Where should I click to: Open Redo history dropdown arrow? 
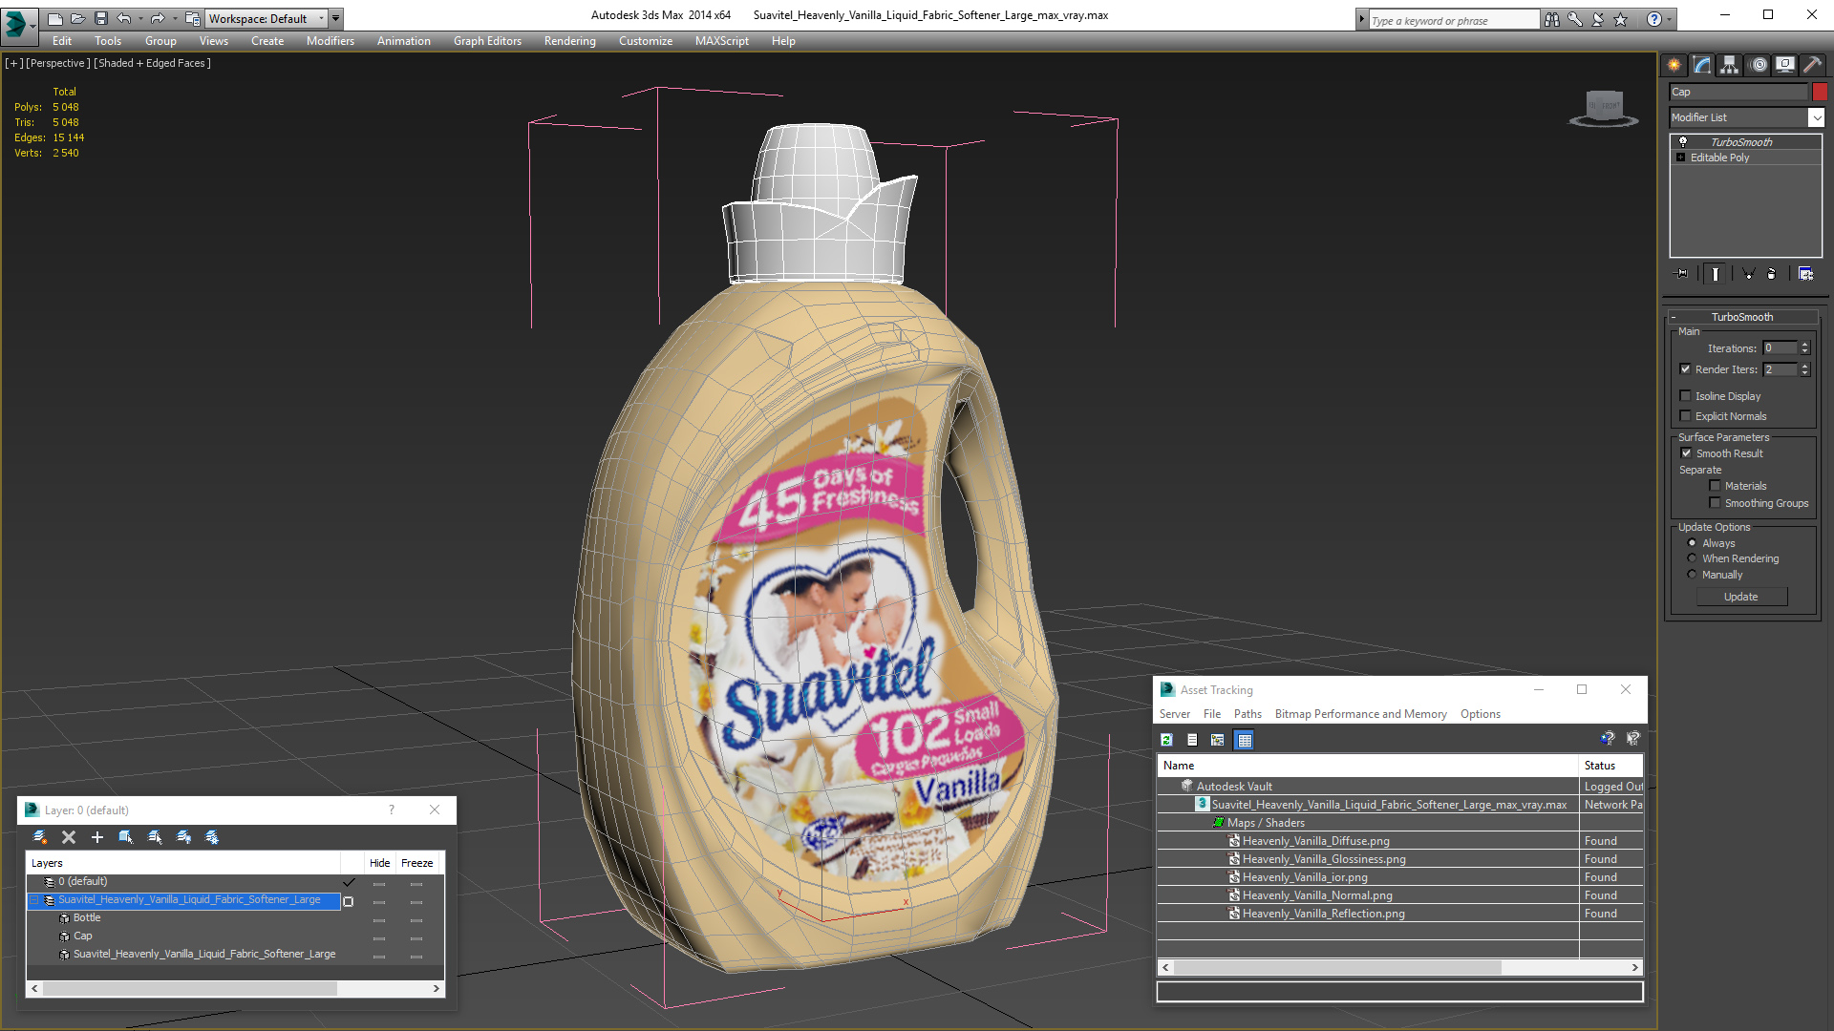tap(174, 18)
